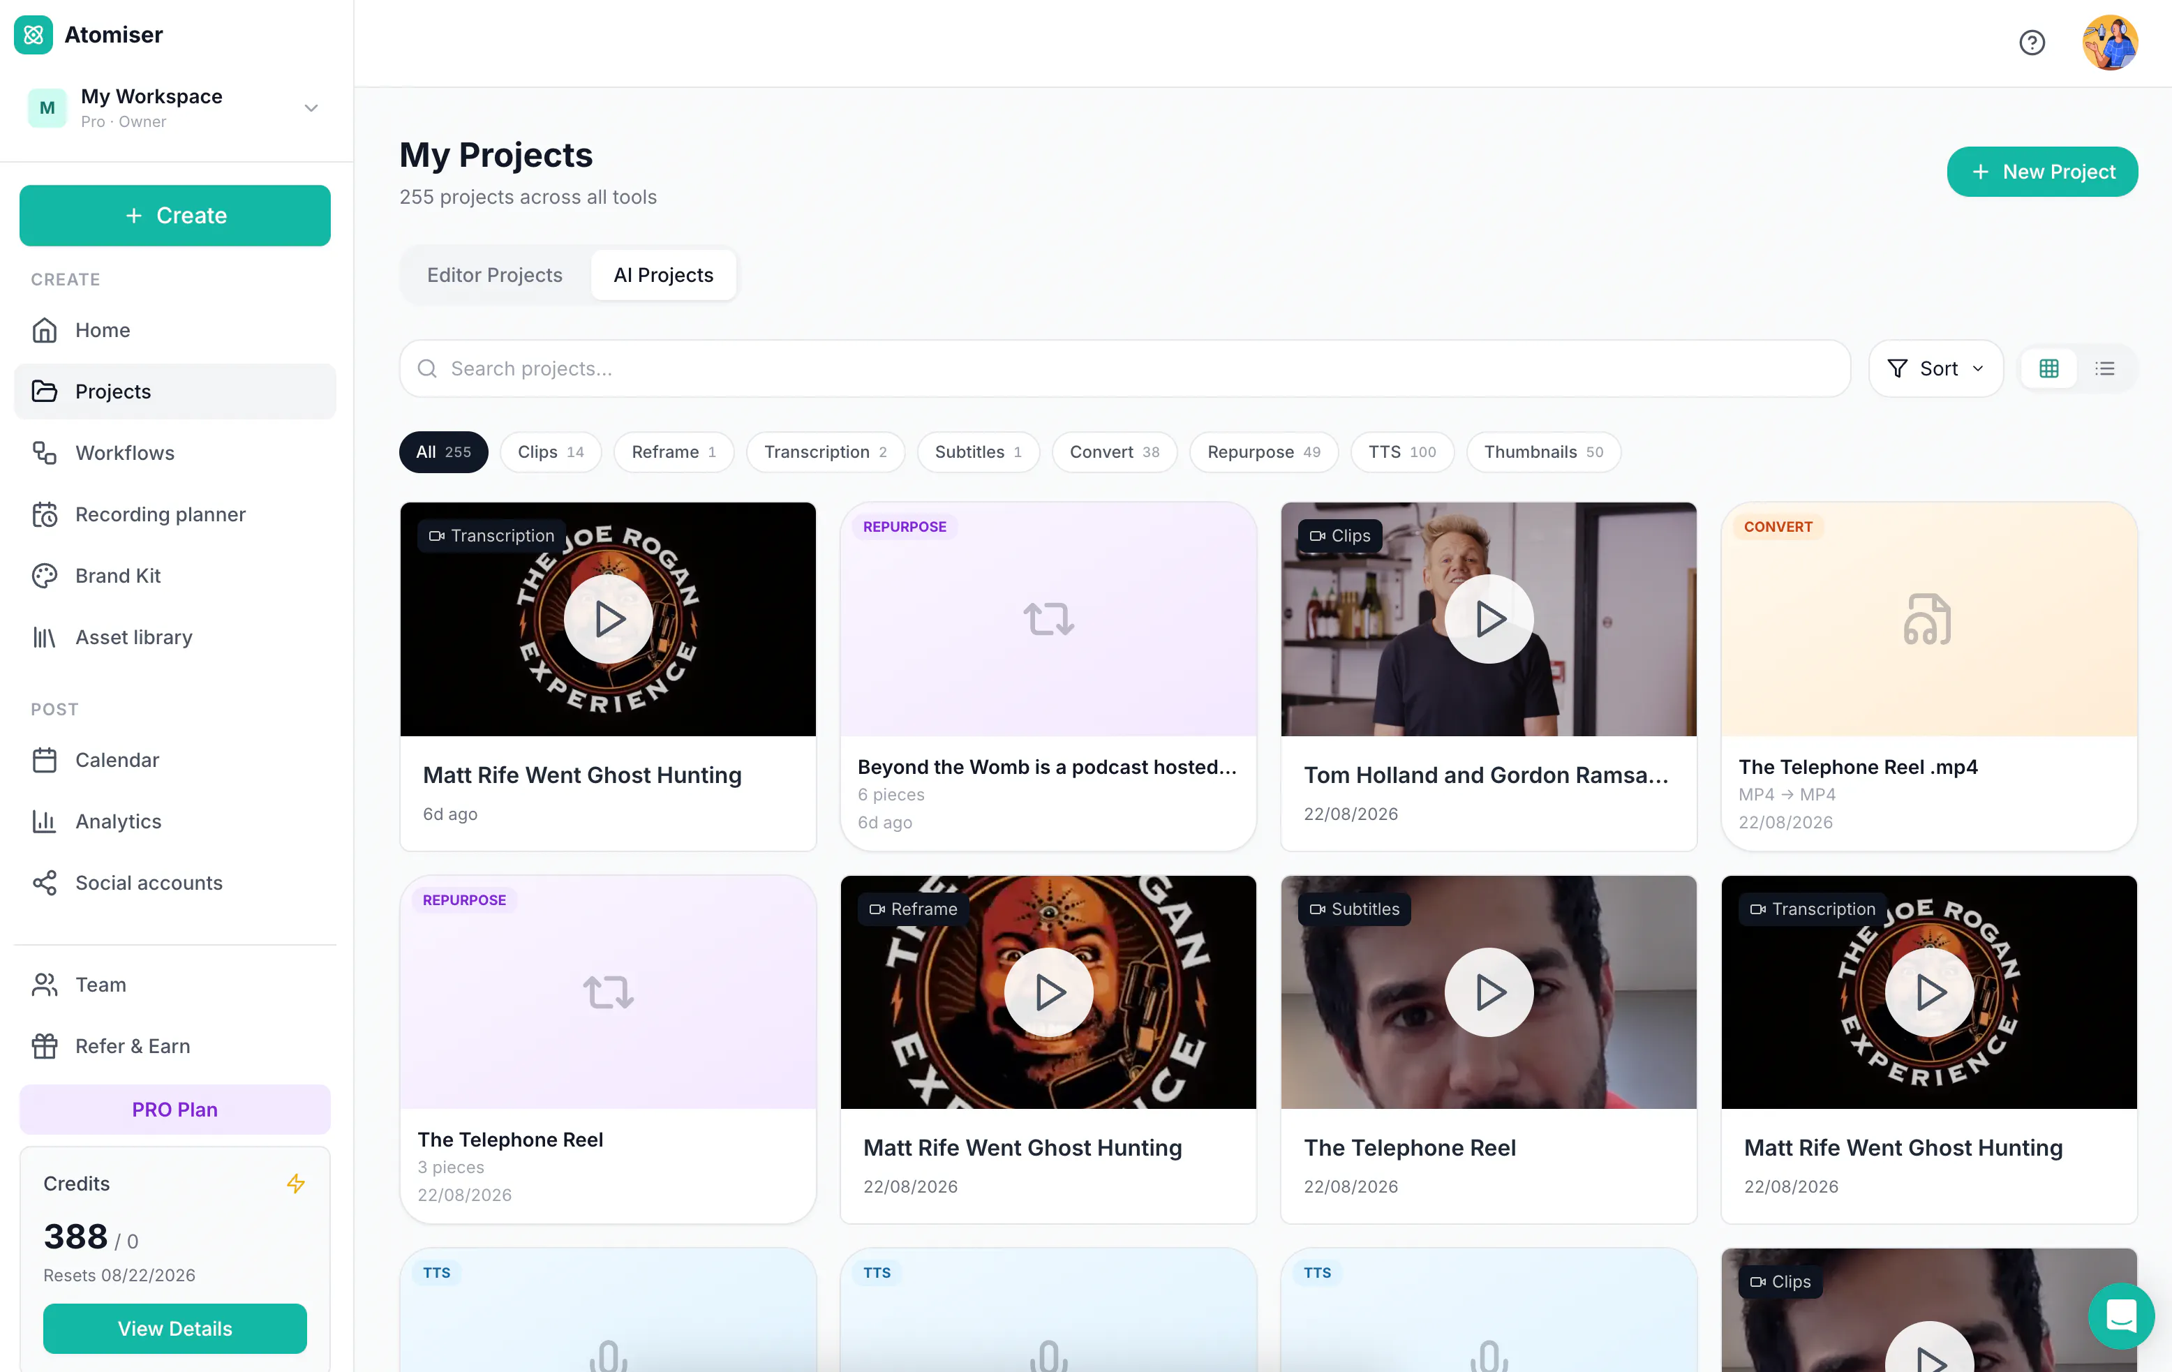
Task: Filter by Reframe projects
Action: [674, 452]
